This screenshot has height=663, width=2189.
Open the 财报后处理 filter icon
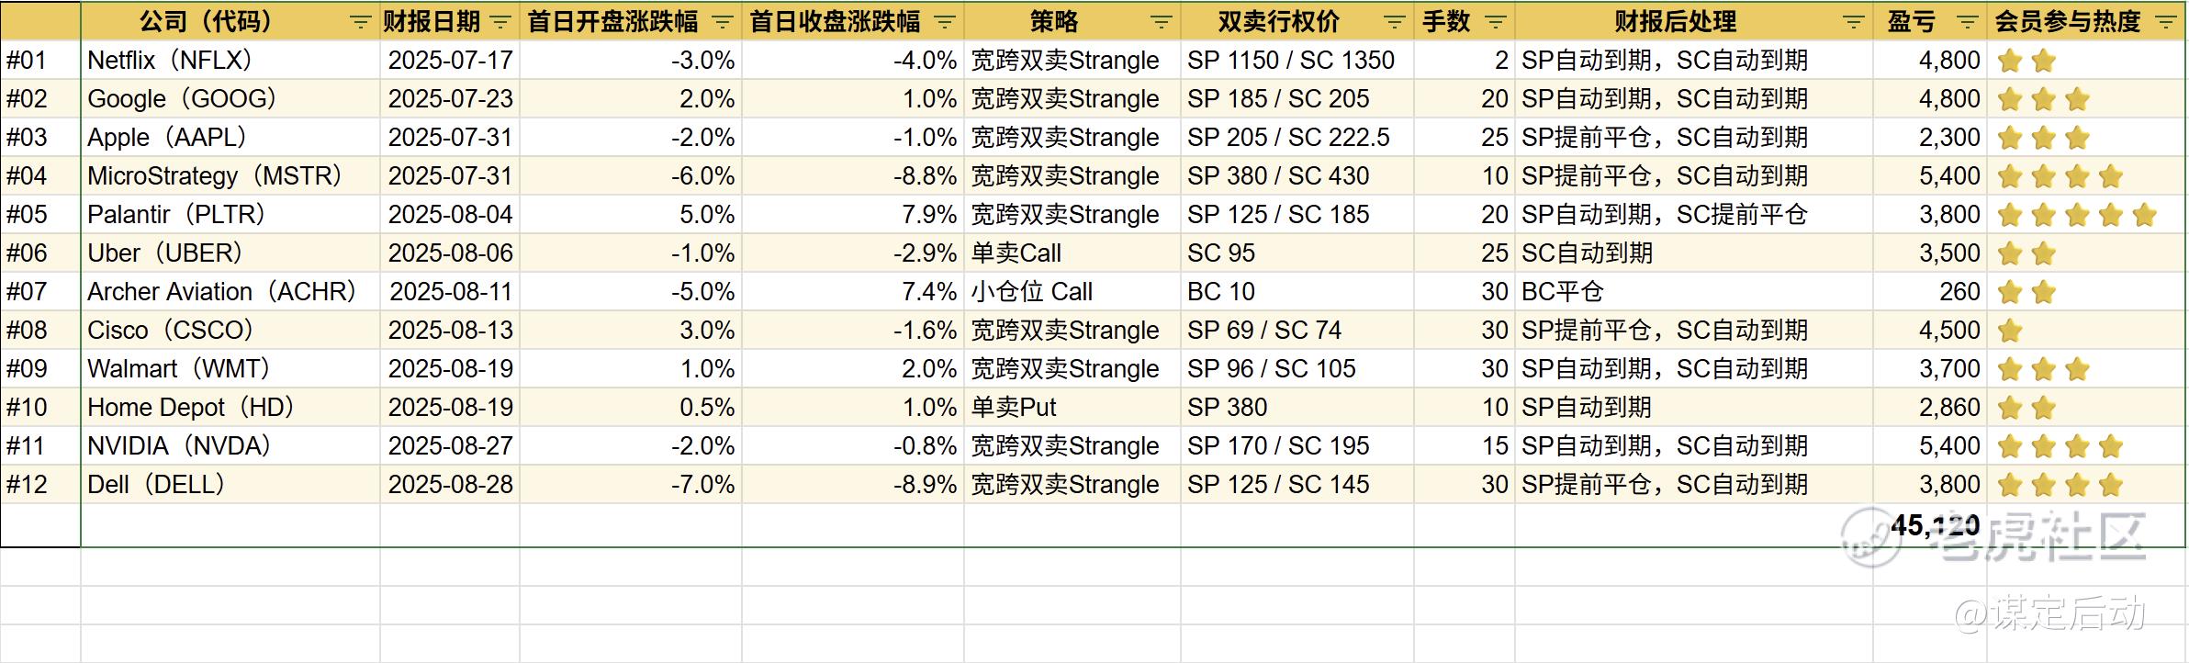(1854, 22)
